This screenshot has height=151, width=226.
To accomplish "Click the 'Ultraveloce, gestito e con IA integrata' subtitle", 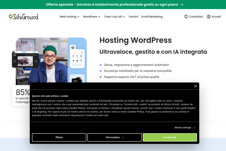I will point(153,52).
